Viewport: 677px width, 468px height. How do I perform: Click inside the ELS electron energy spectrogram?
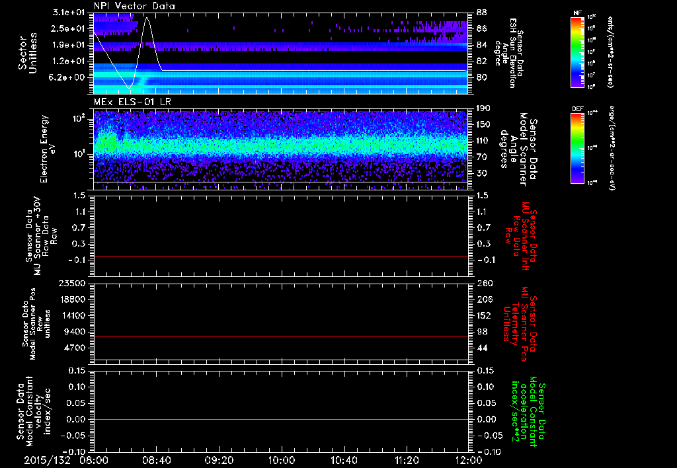(281, 149)
